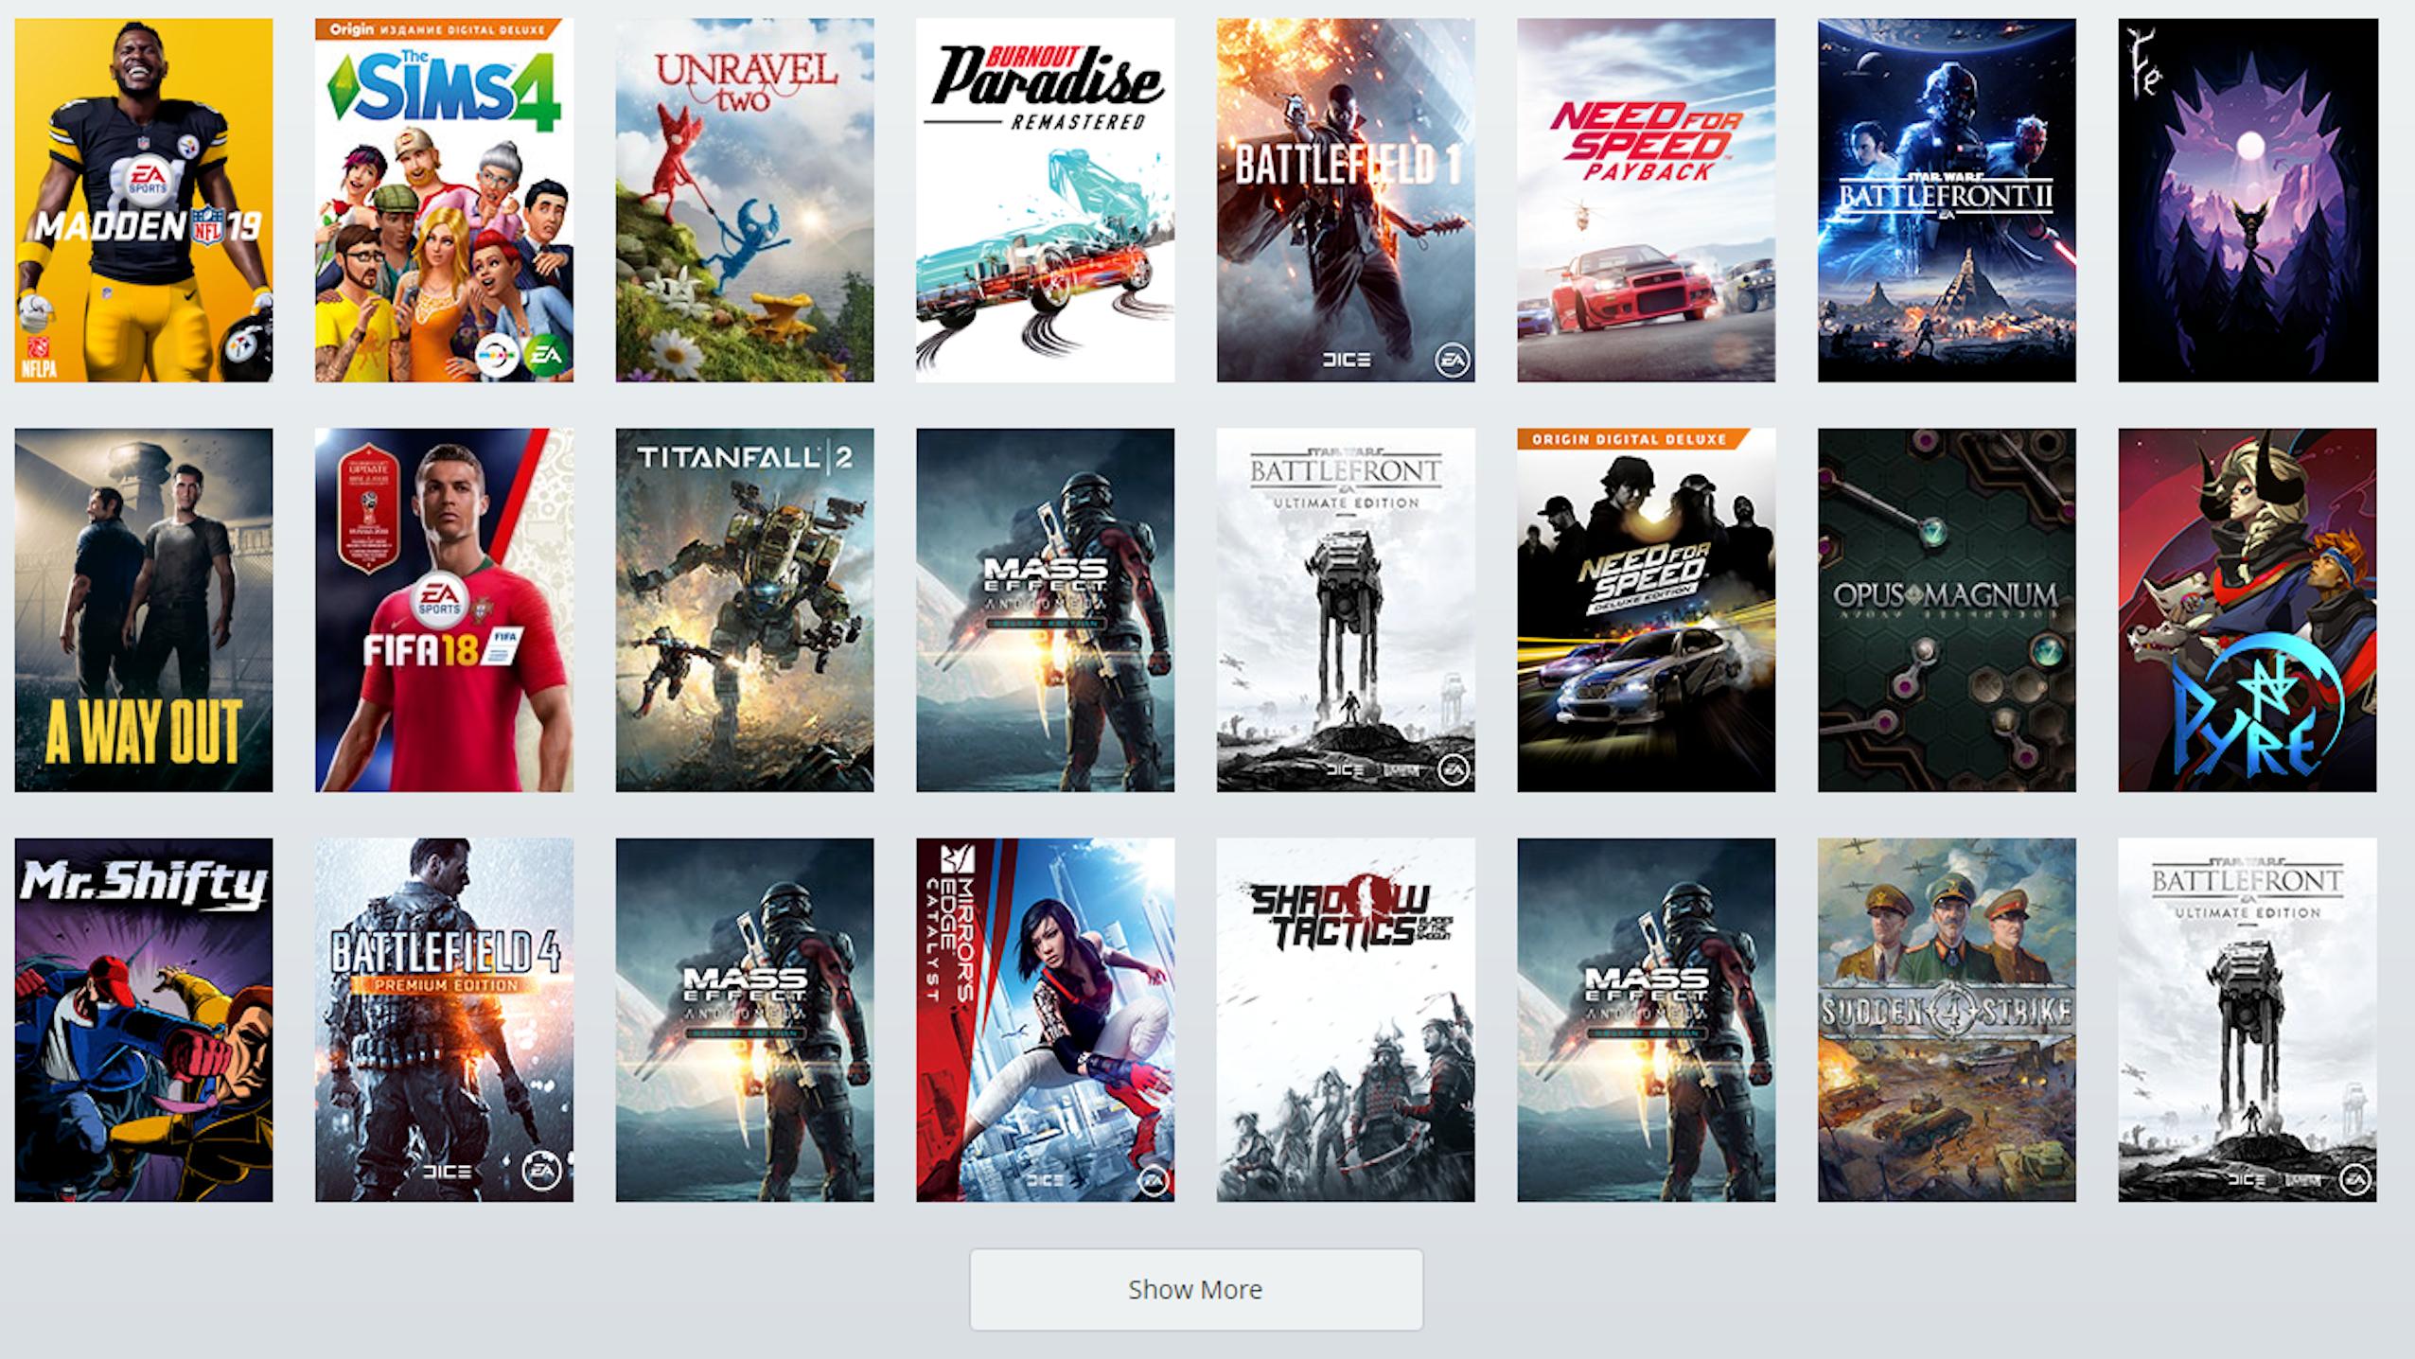Open Need for Speed Payback page
2415x1359 pixels.
pos(1646,201)
